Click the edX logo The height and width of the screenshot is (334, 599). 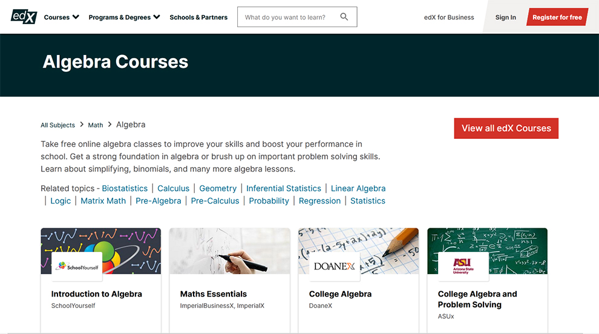[x=24, y=16]
